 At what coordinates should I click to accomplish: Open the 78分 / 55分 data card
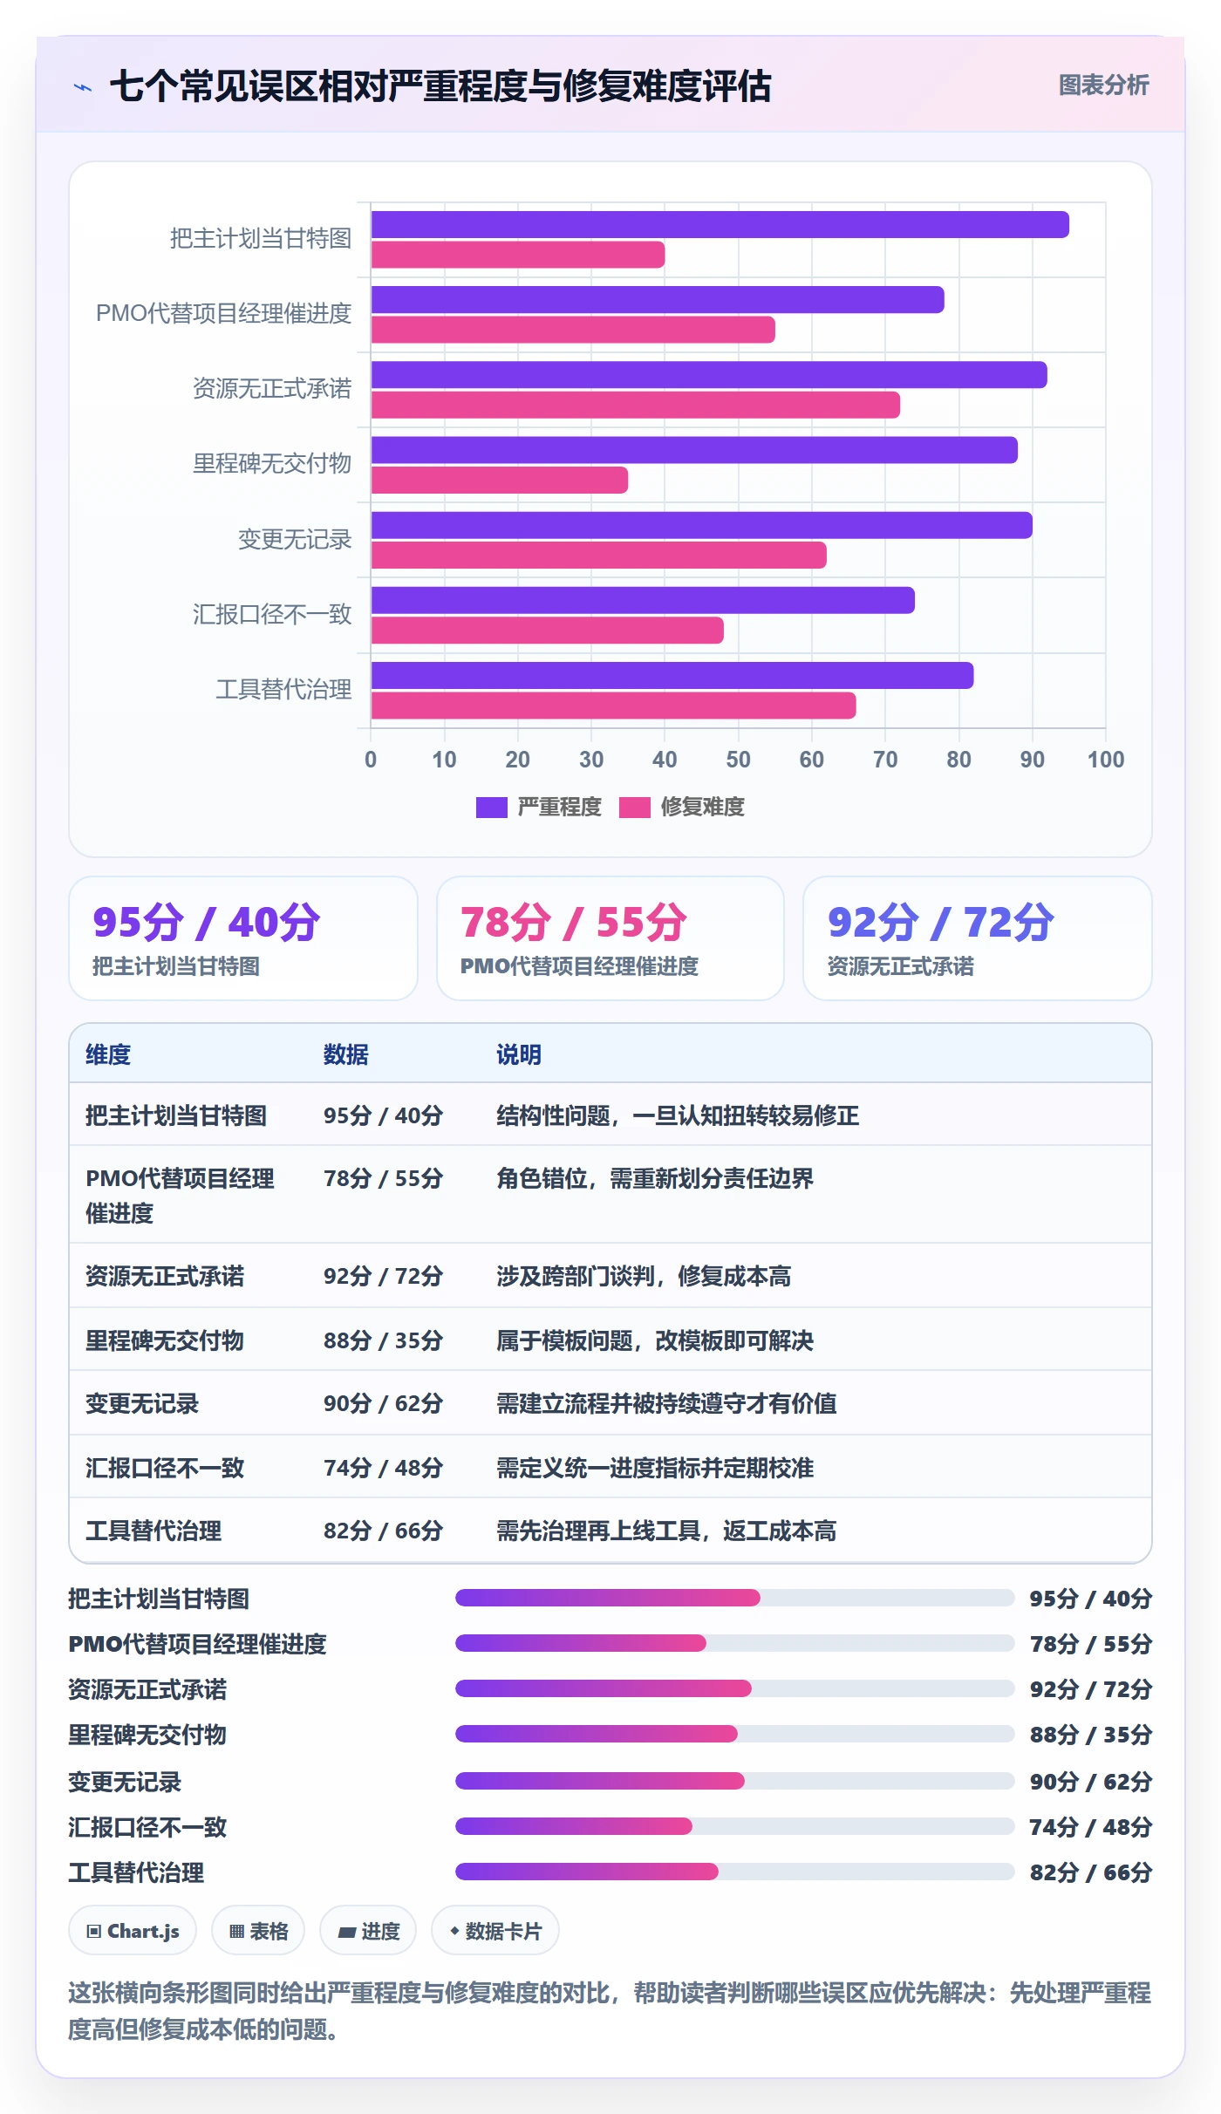coord(610,938)
